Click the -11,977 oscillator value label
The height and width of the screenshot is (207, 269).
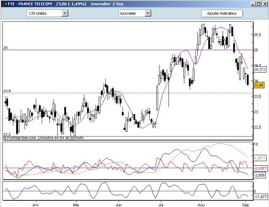261,197
